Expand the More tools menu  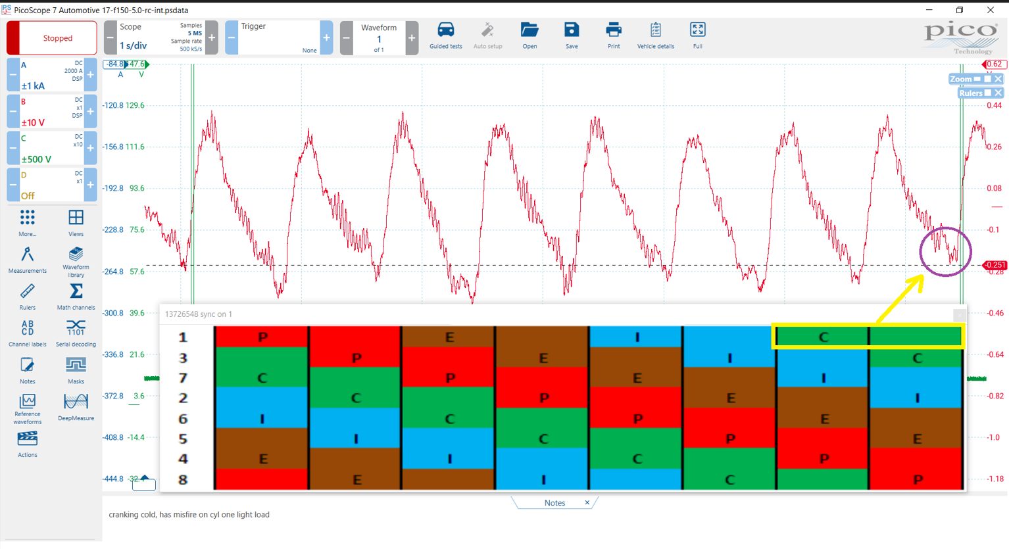click(x=27, y=222)
